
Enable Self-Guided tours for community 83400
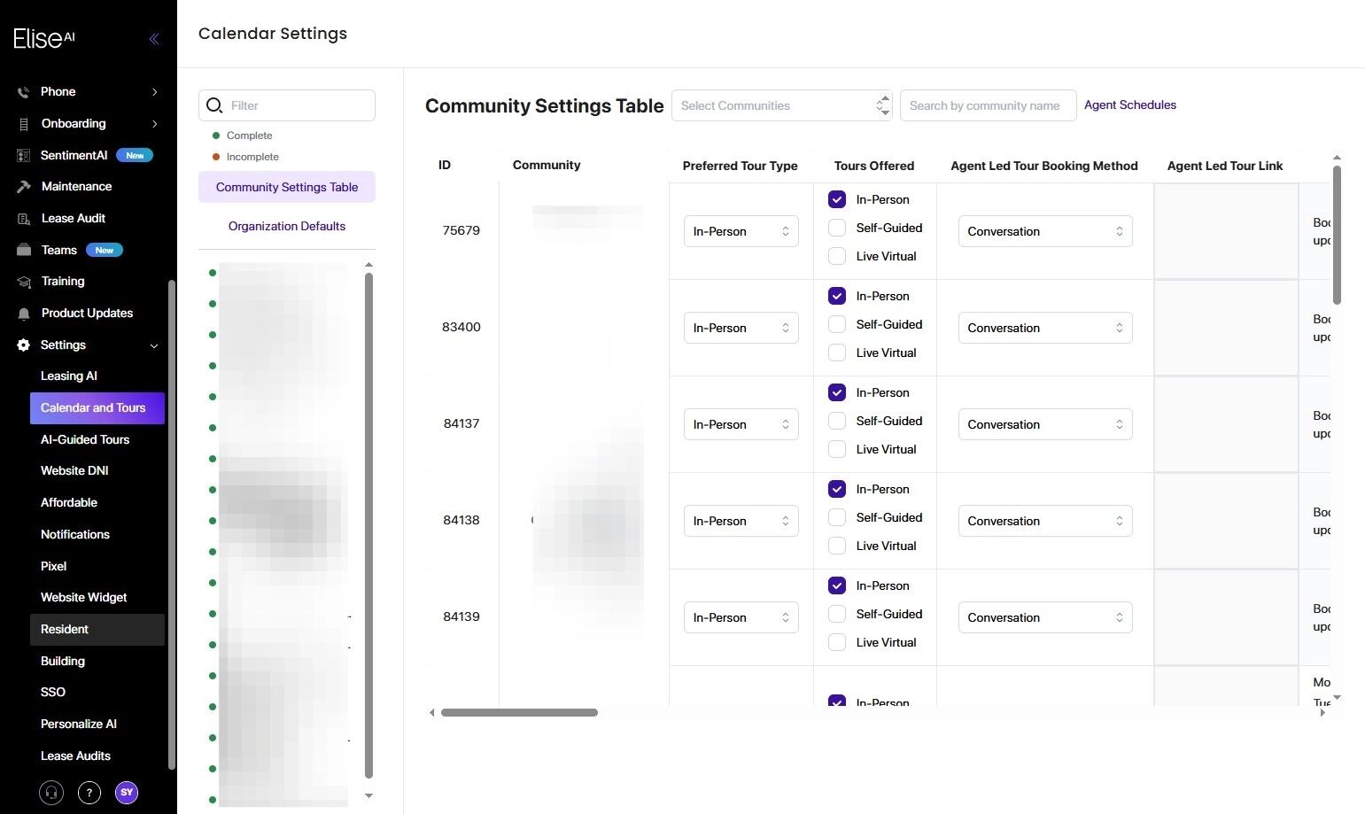point(836,324)
